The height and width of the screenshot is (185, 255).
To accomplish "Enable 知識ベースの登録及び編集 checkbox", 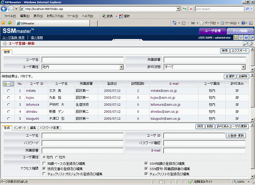I will click(44, 163).
